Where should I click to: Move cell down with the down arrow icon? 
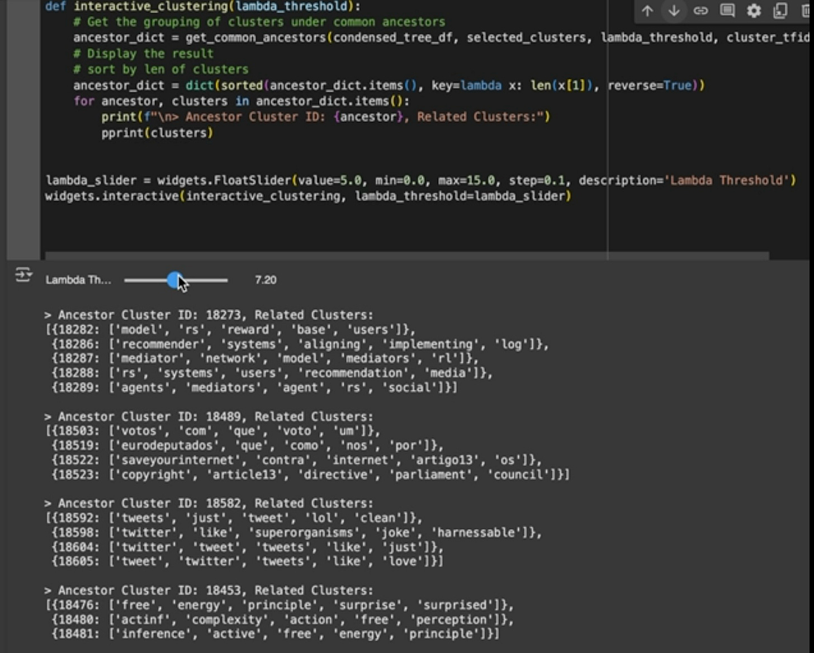(x=674, y=11)
